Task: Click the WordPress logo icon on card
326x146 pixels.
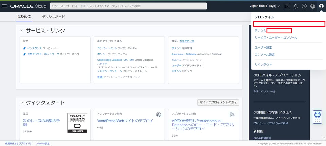Action: click(158, 114)
